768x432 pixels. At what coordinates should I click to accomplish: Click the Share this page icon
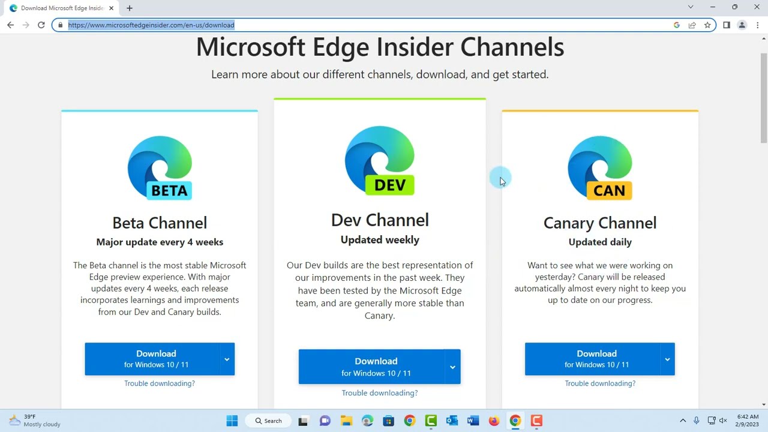(692, 25)
